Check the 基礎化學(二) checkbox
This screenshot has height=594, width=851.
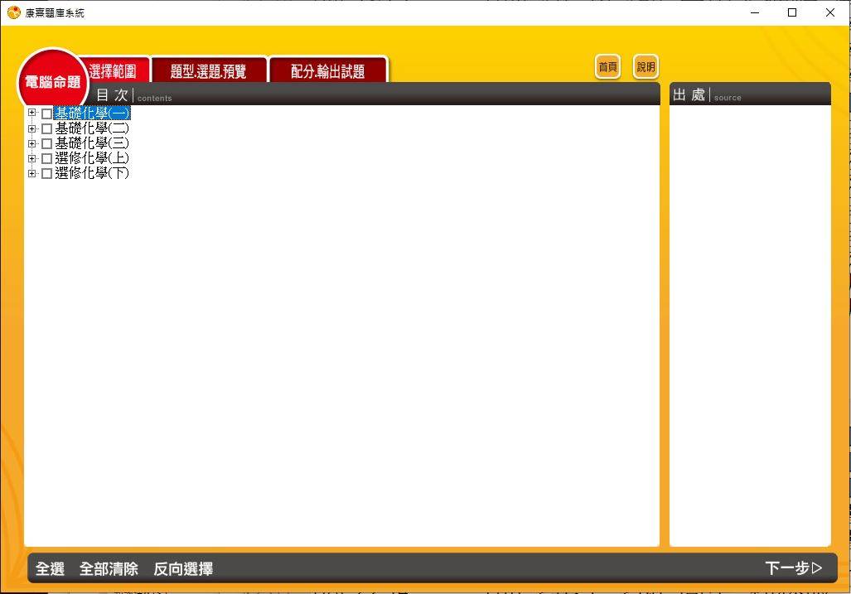click(46, 128)
